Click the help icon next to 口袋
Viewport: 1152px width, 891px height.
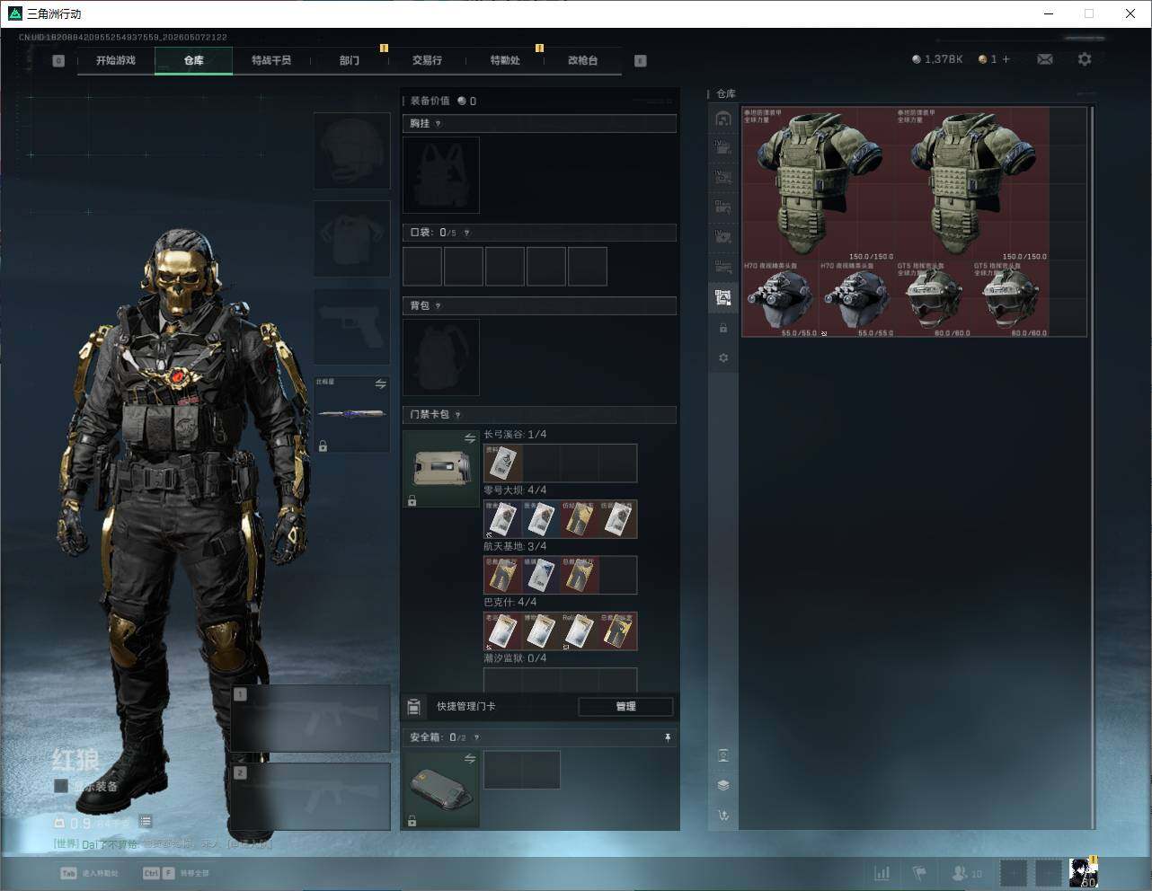(x=466, y=233)
